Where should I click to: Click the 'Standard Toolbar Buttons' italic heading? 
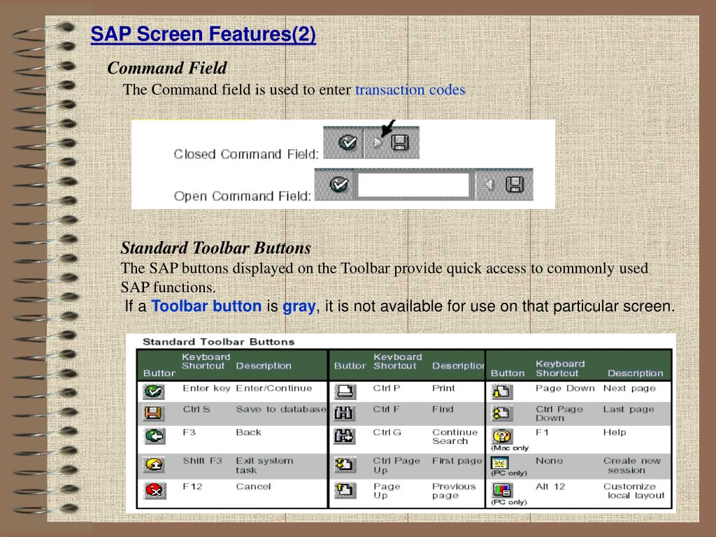click(215, 248)
